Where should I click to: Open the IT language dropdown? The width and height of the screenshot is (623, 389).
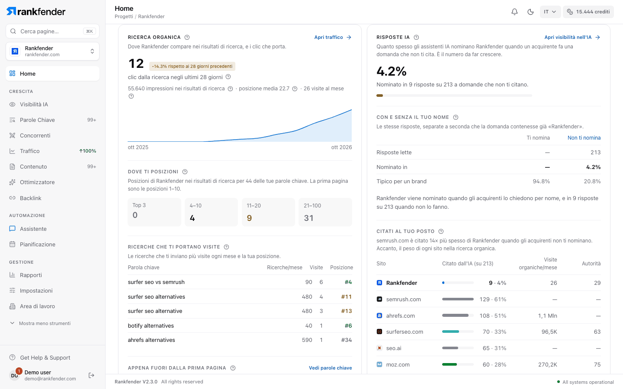(550, 12)
